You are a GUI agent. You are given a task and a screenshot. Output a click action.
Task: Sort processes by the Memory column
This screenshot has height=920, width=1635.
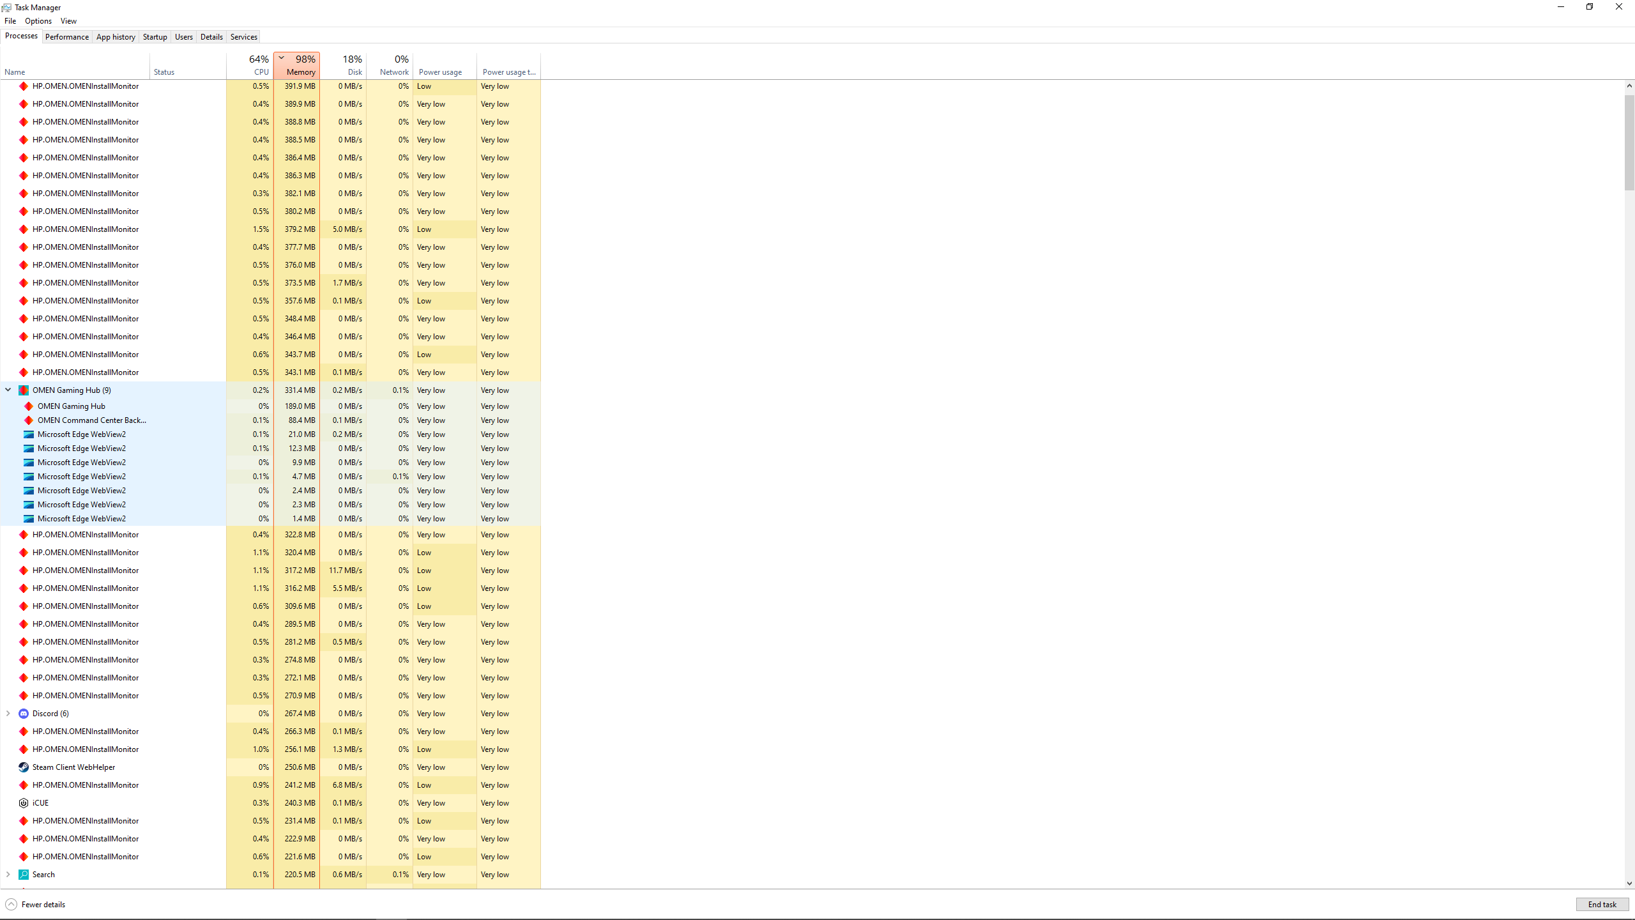click(298, 66)
